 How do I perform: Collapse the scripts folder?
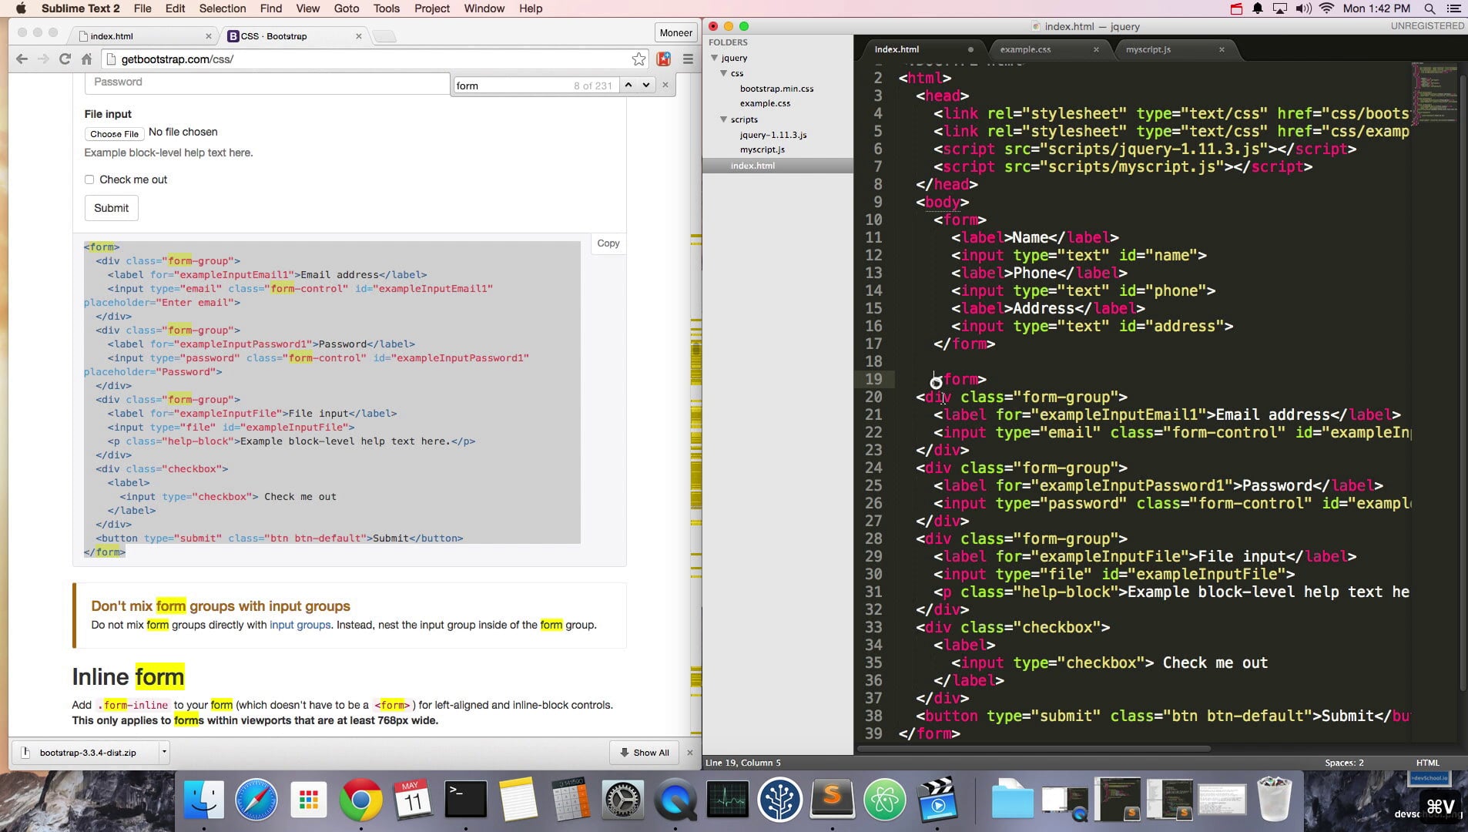pos(724,119)
